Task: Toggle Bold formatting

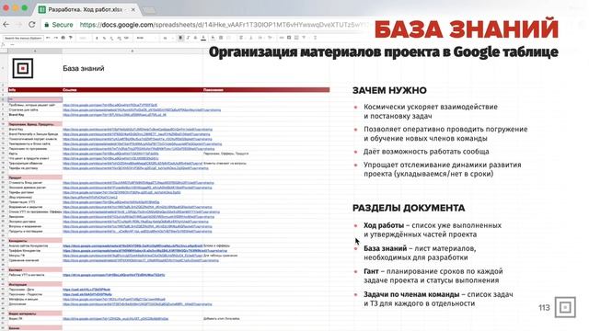Action: tap(180, 38)
